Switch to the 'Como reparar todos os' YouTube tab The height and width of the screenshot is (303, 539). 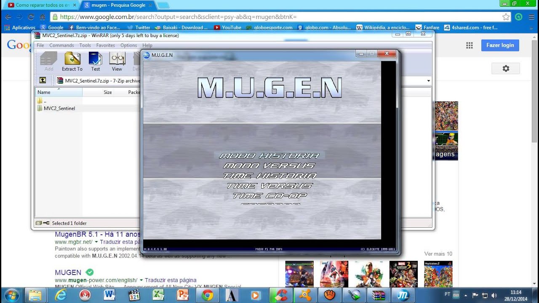[x=41, y=5]
